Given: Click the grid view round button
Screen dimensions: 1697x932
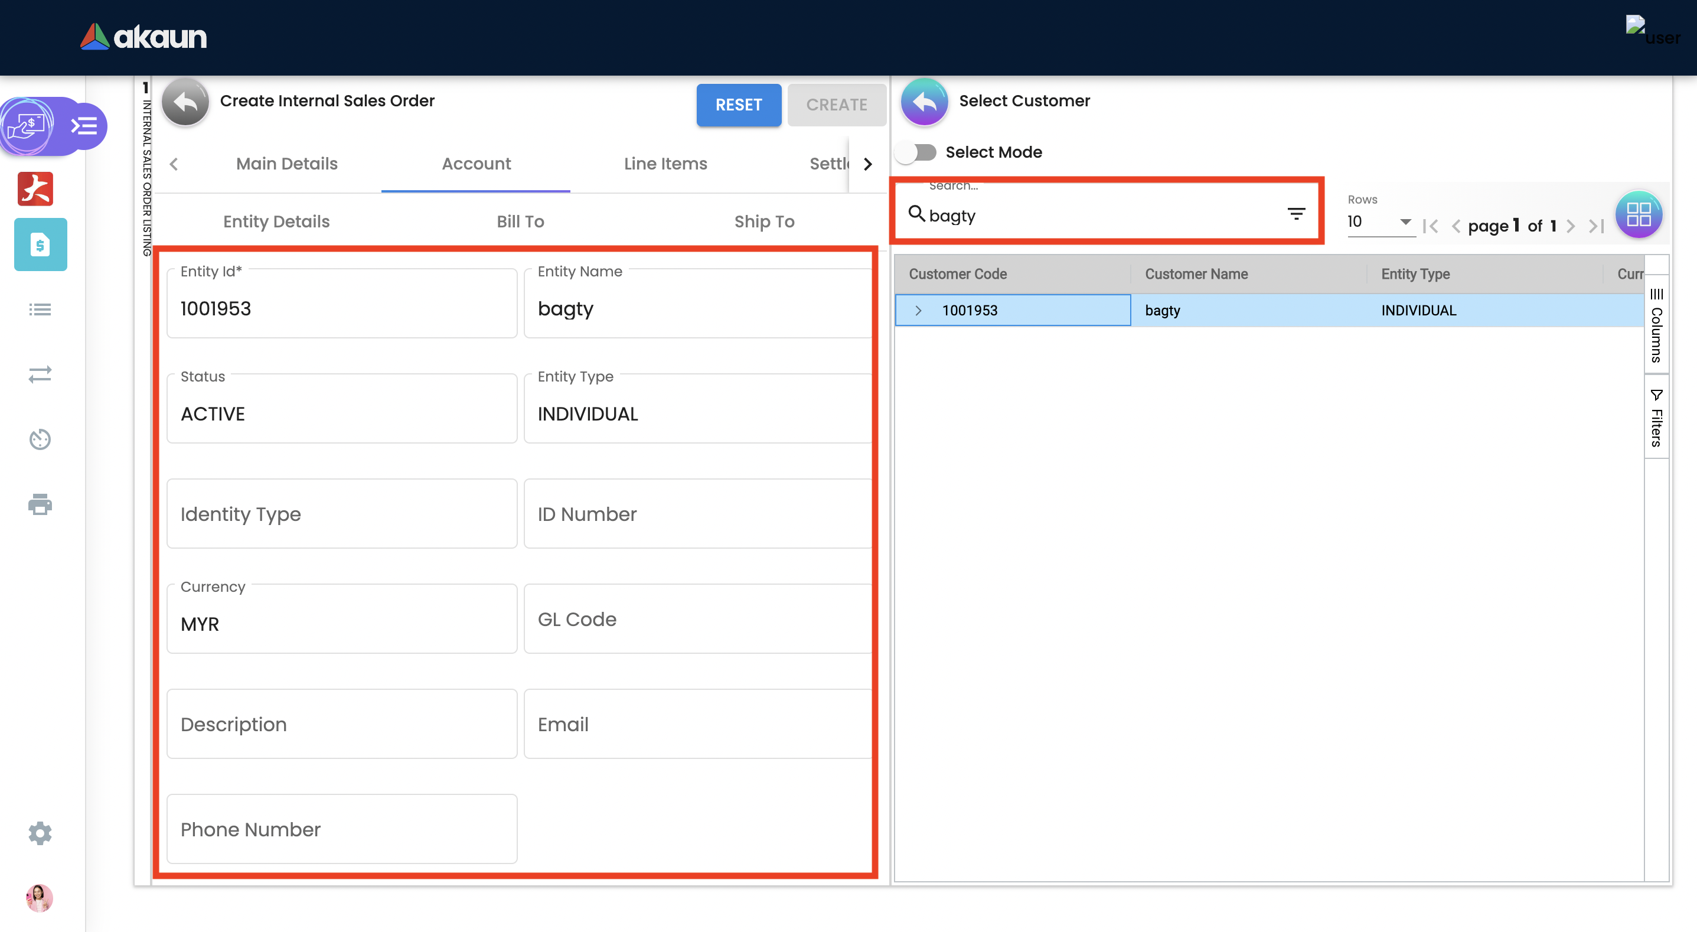Looking at the screenshot, I should click(1638, 214).
